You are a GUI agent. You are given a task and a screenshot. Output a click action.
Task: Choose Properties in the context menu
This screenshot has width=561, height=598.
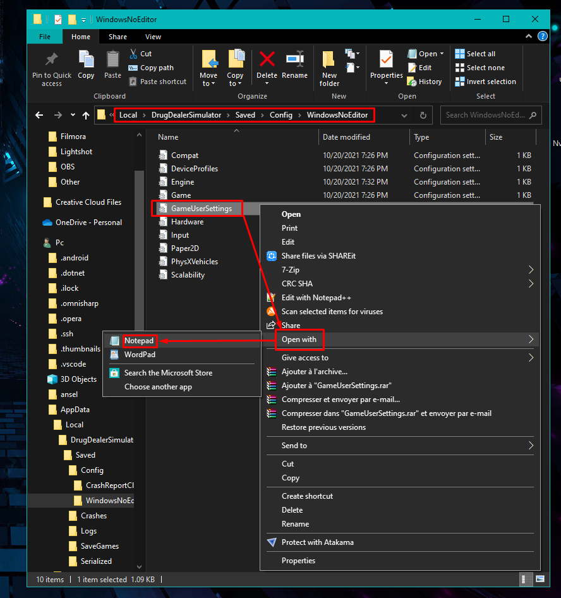tap(298, 561)
